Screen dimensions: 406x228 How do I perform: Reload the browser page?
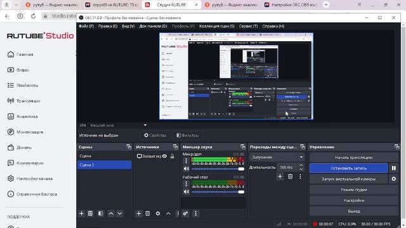(x=33, y=16)
